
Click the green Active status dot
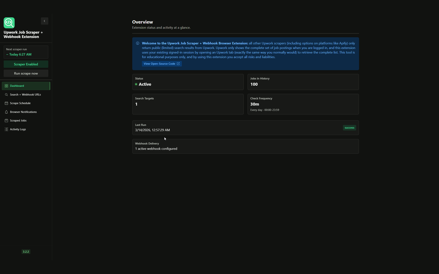pyautogui.click(x=136, y=84)
